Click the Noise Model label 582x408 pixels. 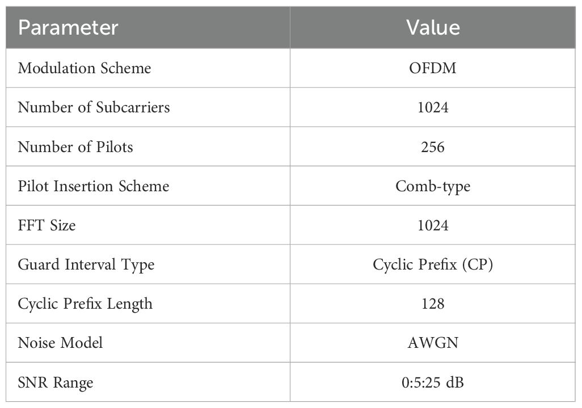[x=60, y=343]
